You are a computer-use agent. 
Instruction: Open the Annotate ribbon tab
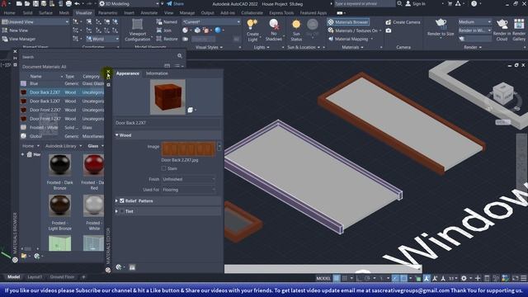tap(148, 13)
